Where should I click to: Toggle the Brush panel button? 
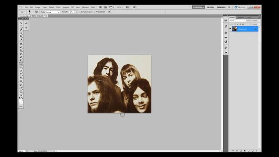pos(37,12)
